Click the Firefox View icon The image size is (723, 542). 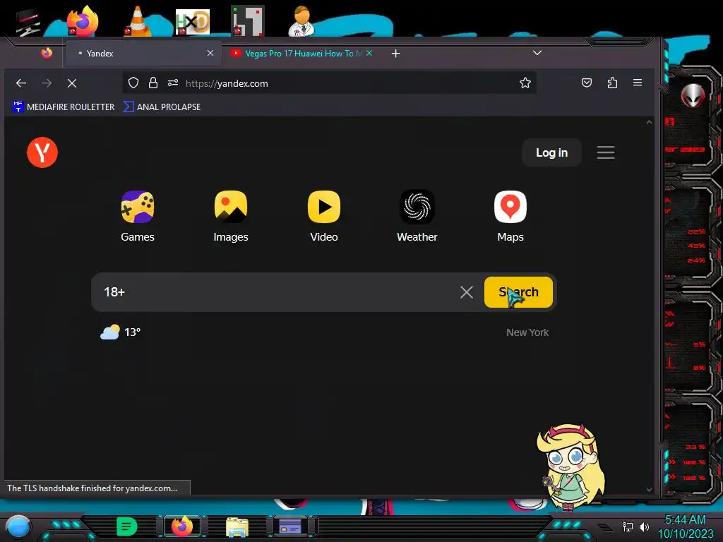[x=47, y=53]
